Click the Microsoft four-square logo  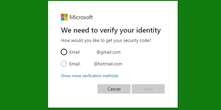[x=64, y=17]
